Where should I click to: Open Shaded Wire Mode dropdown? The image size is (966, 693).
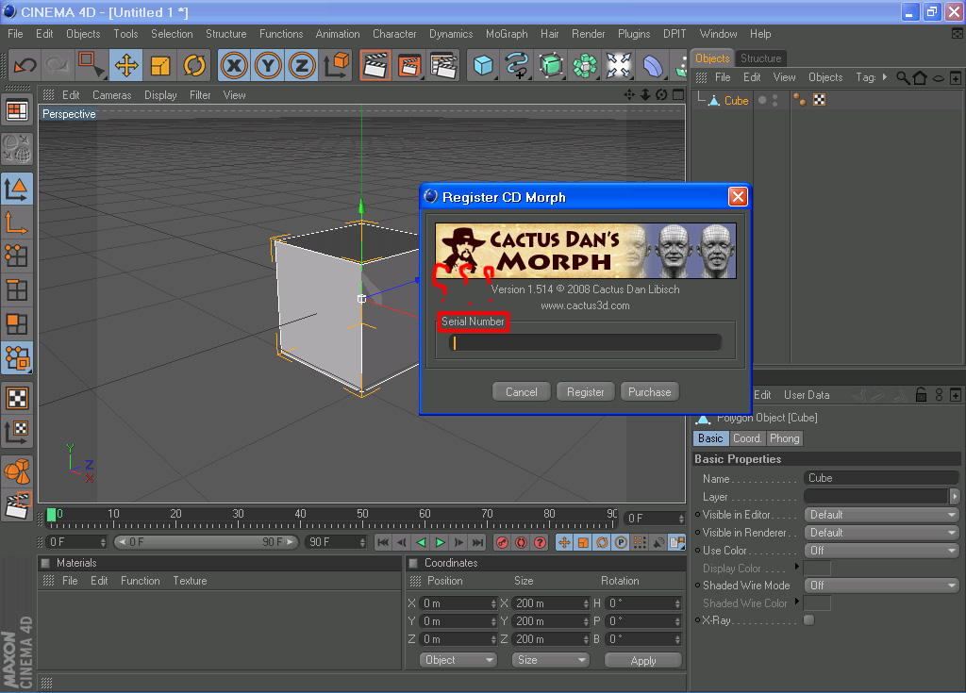(882, 586)
